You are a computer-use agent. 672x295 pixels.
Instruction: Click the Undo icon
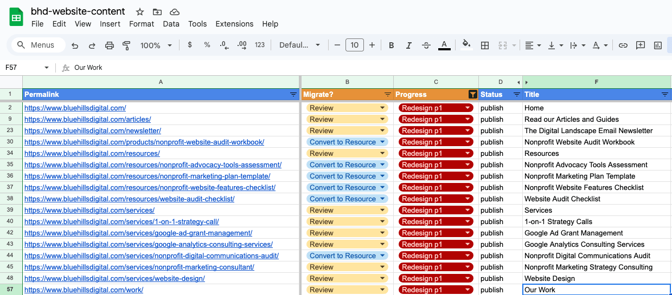[x=75, y=45]
